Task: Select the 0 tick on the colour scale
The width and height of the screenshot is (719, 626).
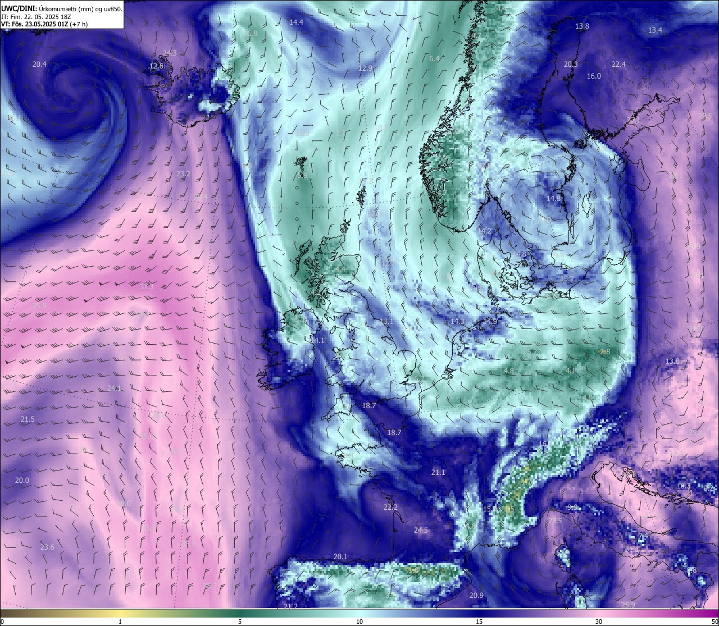Action: pos(2,622)
